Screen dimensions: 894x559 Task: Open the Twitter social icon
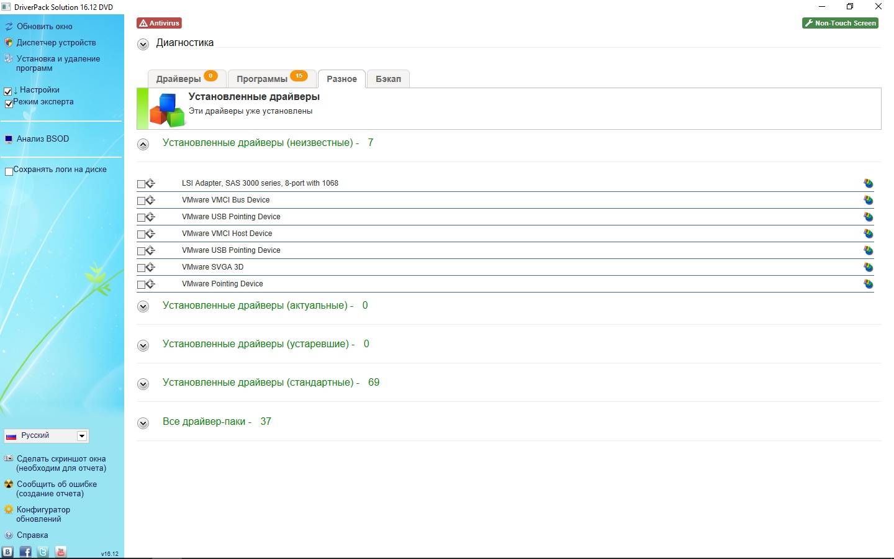[x=43, y=552]
